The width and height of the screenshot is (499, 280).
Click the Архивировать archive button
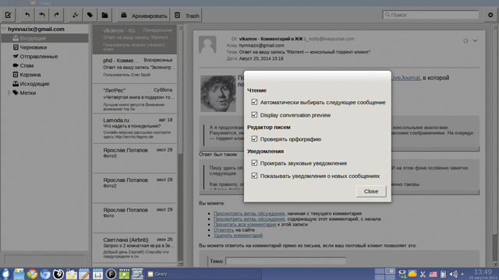click(143, 16)
